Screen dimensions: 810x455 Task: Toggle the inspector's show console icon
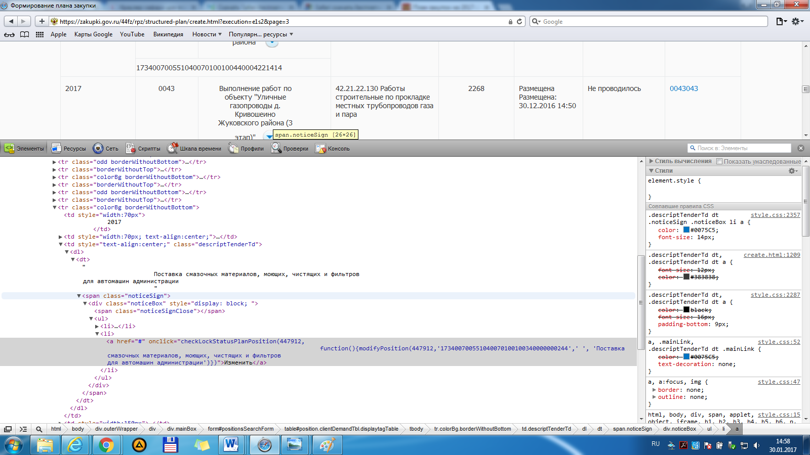tap(23, 429)
